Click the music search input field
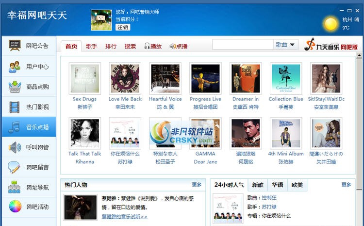This screenshot has height=226, width=364. (243, 44)
